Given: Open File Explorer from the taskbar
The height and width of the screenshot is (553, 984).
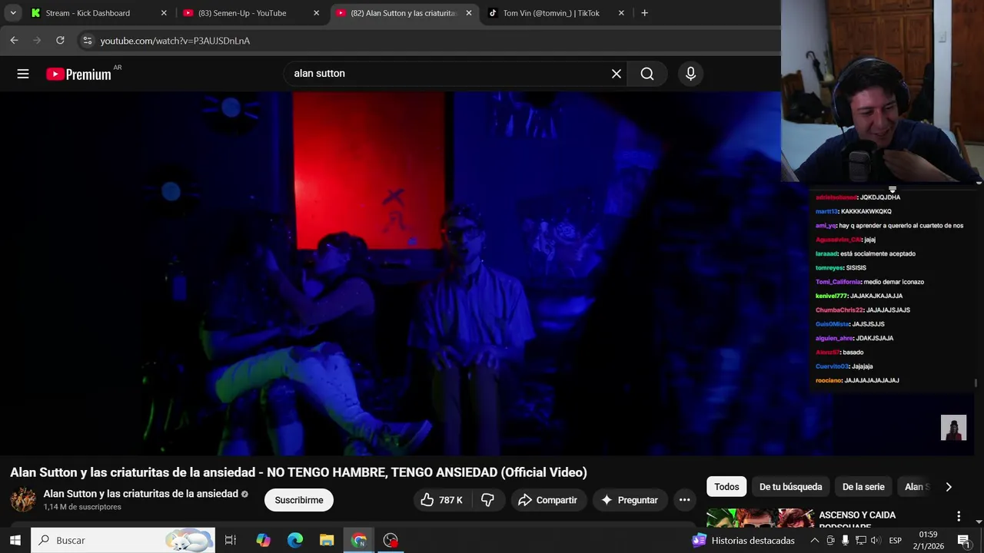Looking at the screenshot, I should (327, 540).
